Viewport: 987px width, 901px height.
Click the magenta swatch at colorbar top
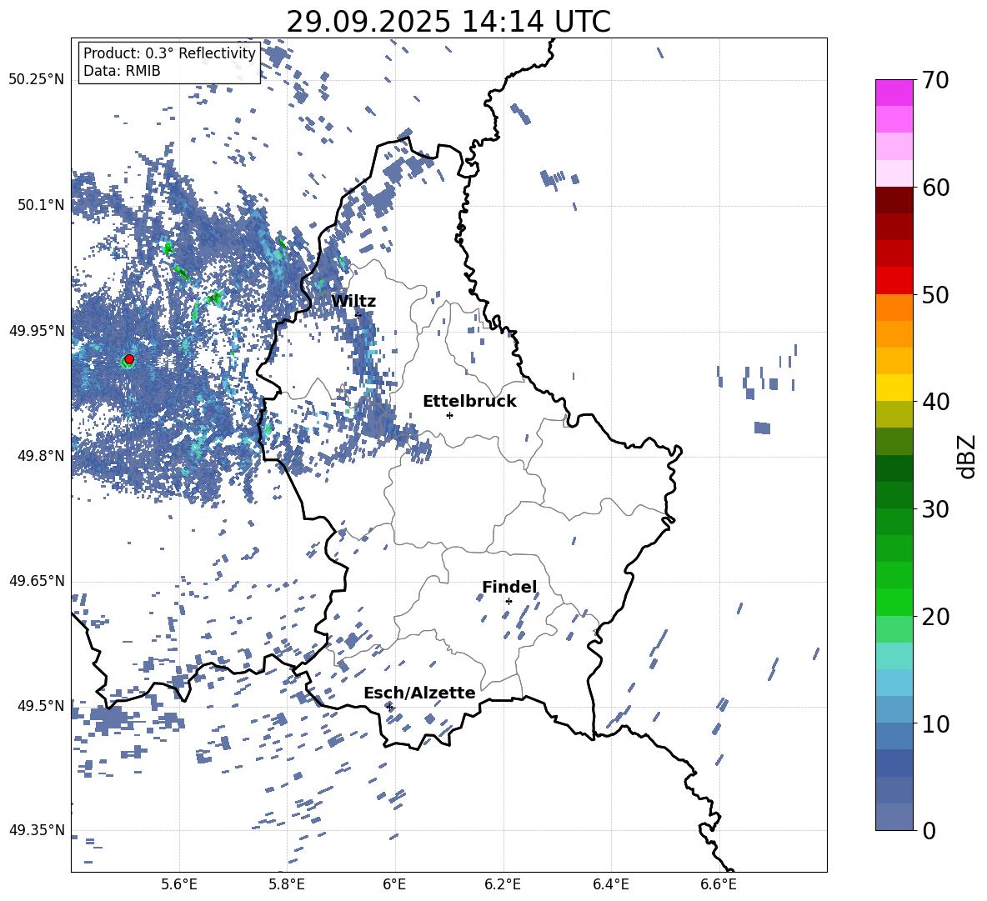[x=894, y=93]
